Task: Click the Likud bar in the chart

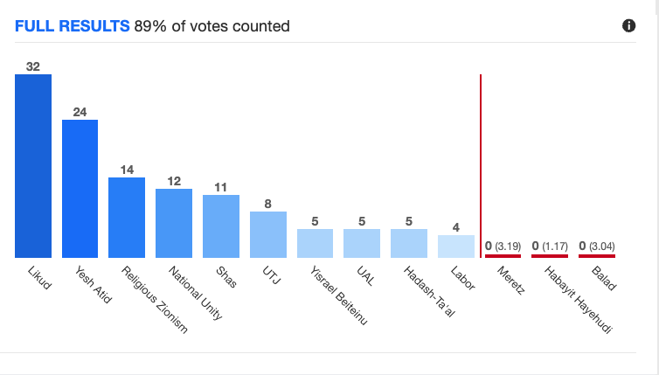Action: [33, 166]
